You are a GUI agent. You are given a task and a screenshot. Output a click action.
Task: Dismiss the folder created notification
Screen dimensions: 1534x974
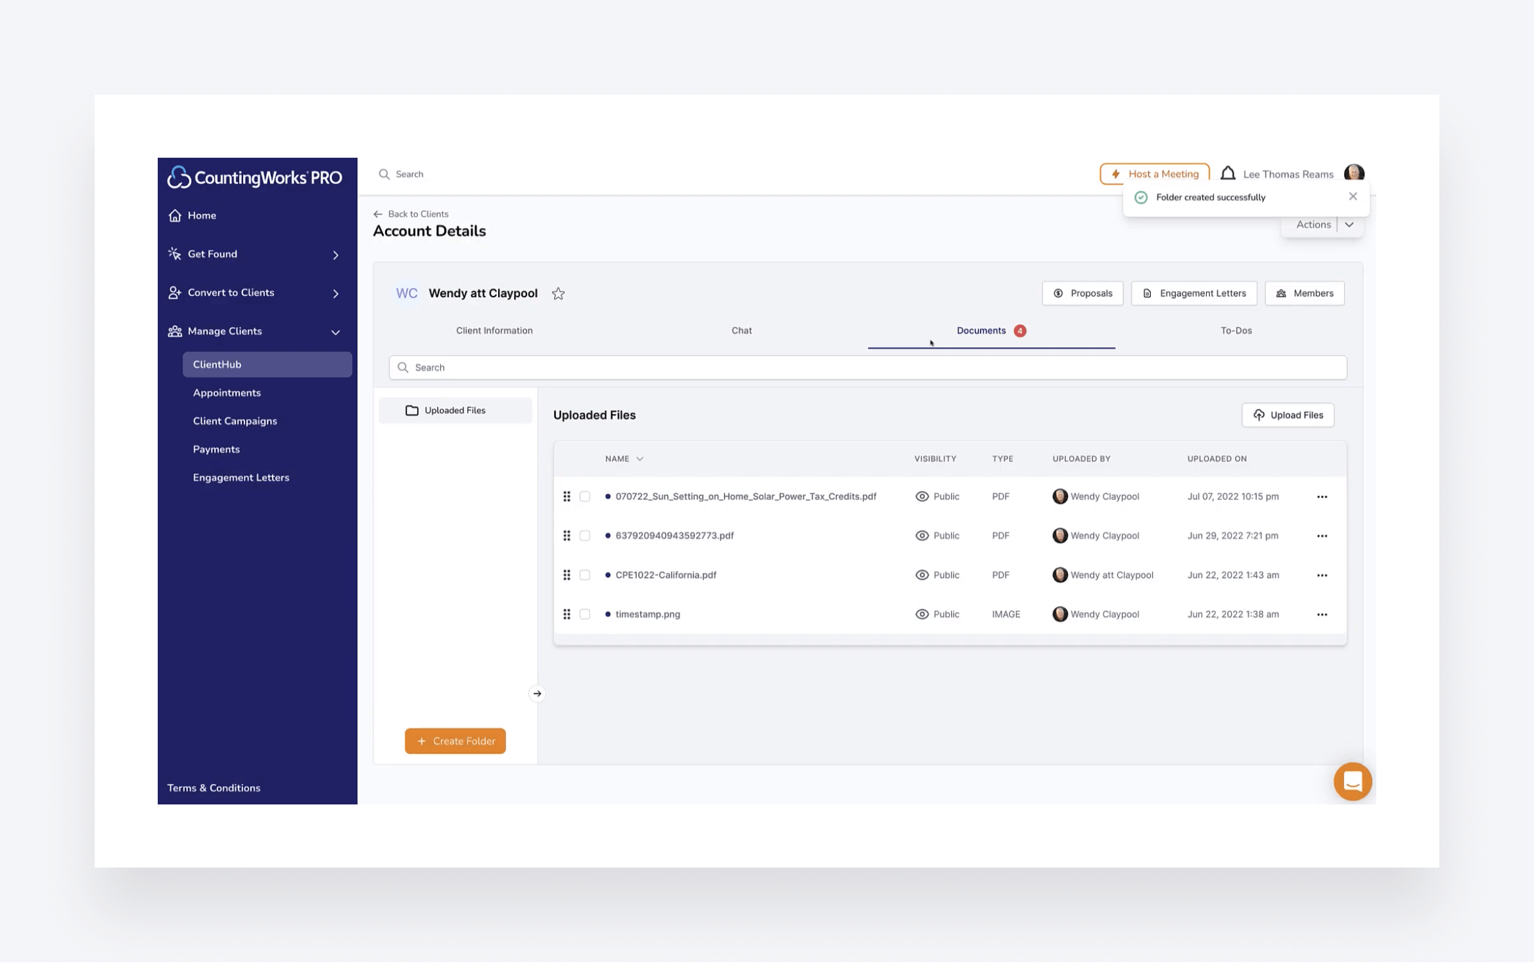click(1353, 197)
